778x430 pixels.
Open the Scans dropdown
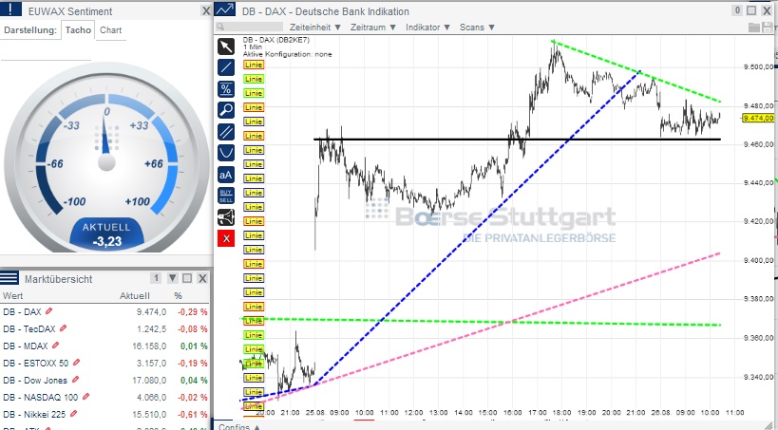coord(477,28)
